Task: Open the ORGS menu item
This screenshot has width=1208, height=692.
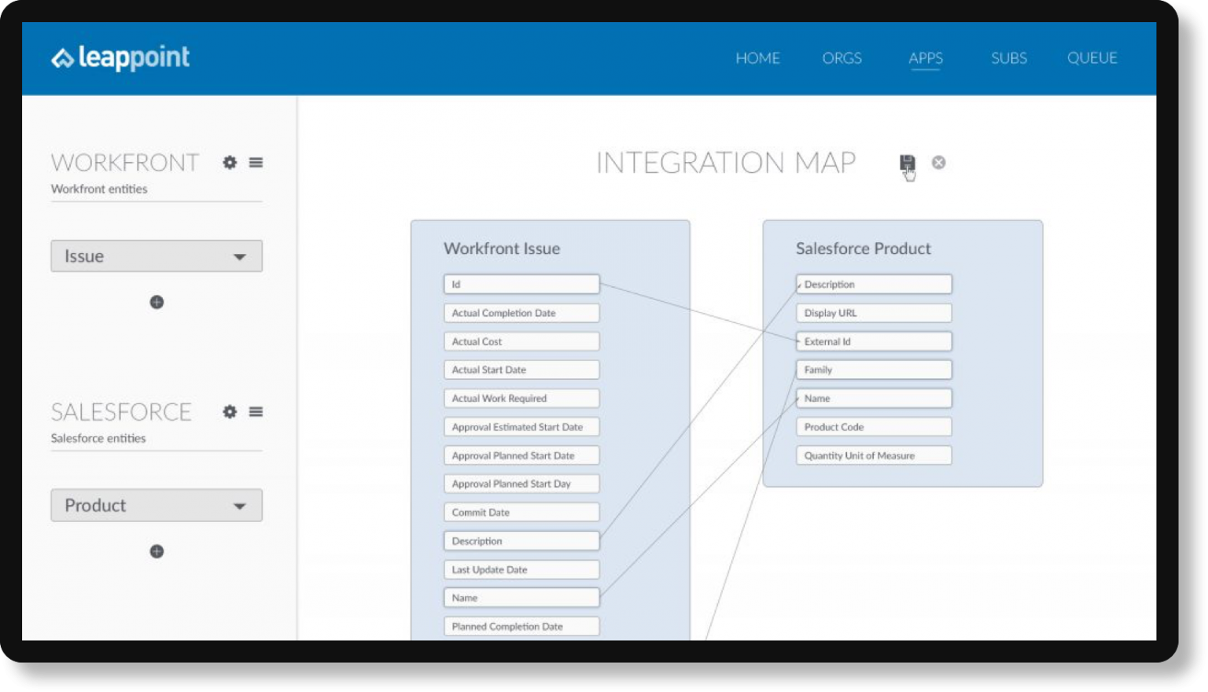Action: click(x=842, y=58)
